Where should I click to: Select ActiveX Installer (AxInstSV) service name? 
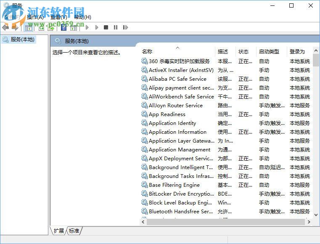click(181, 70)
